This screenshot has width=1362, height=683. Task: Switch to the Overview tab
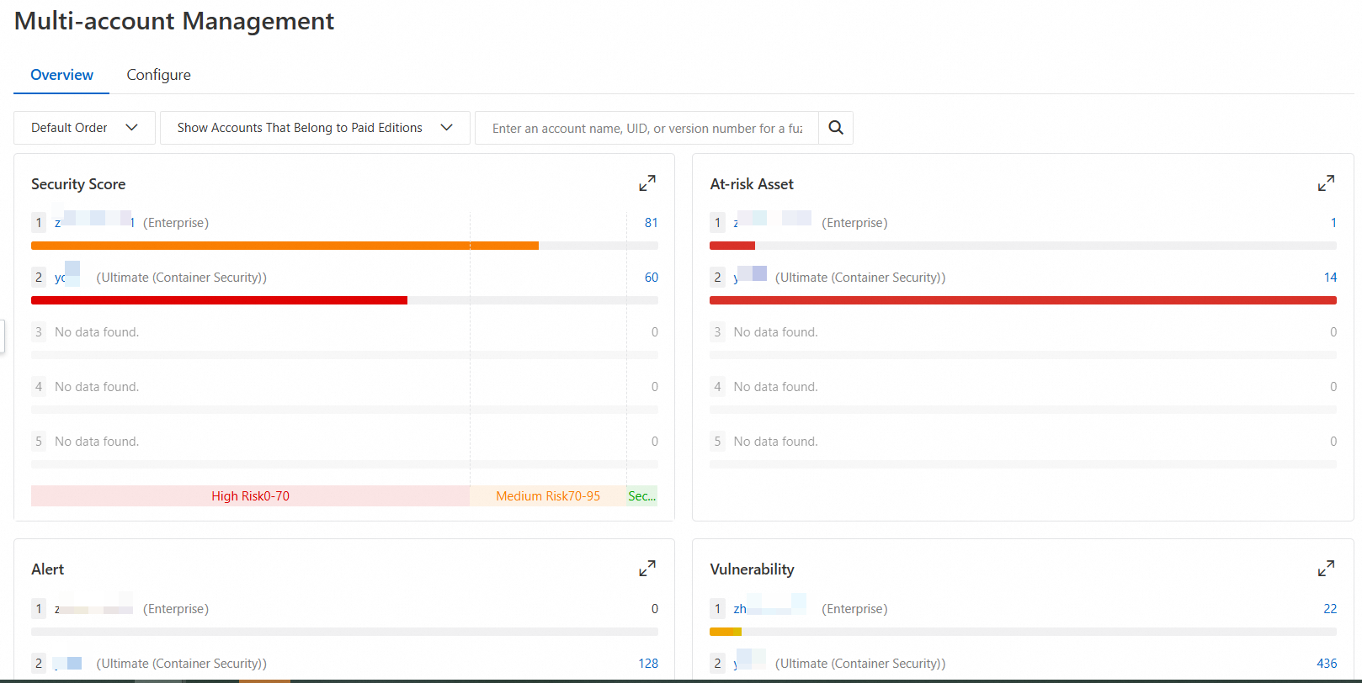tap(61, 75)
